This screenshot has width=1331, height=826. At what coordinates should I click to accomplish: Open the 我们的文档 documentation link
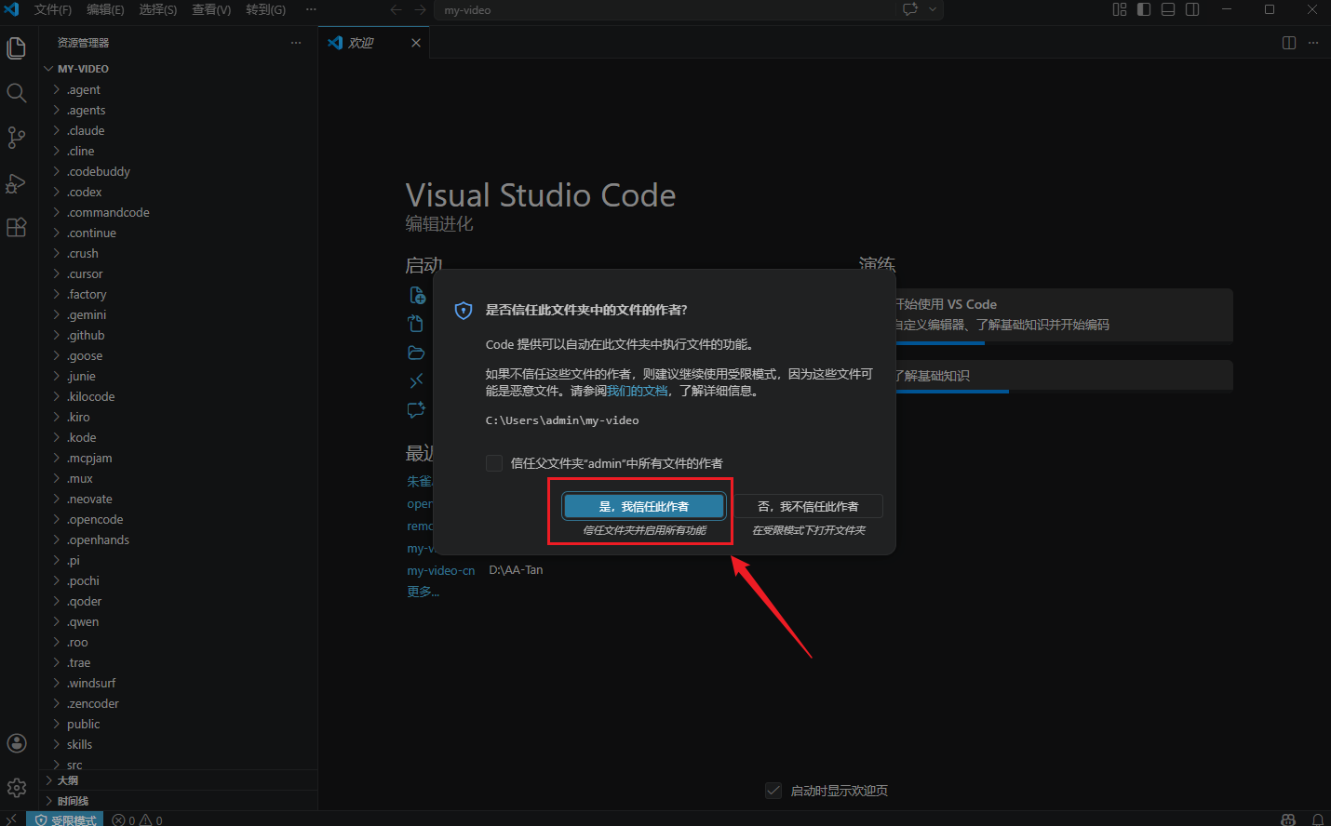click(637, 391)
